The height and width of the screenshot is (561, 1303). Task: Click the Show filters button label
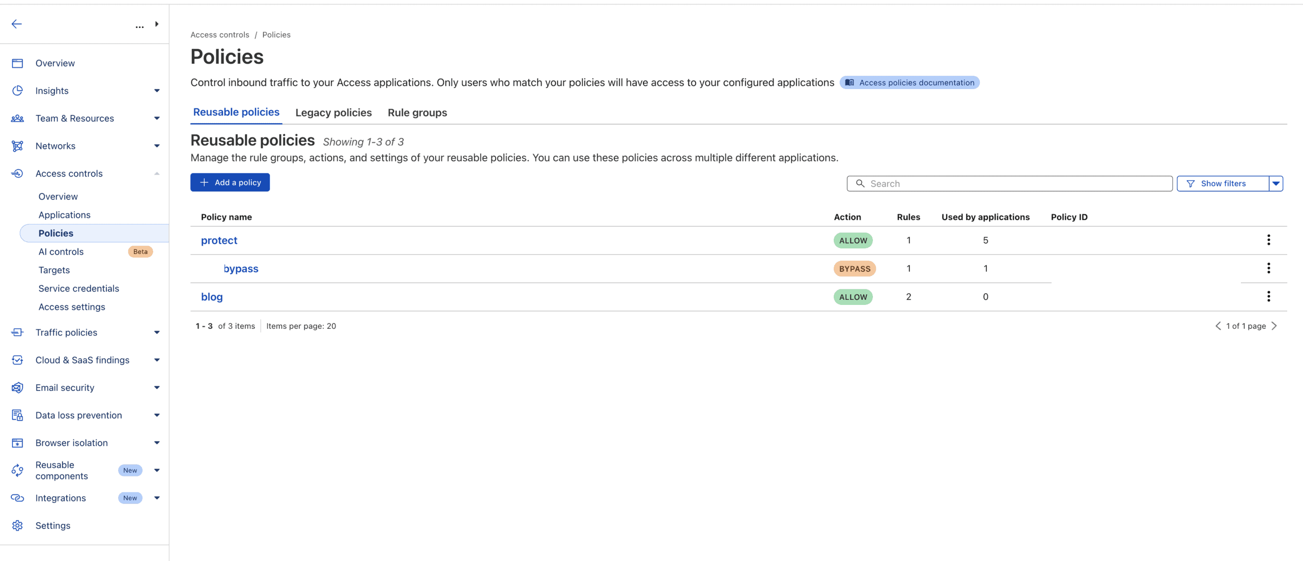point(1223,184)
